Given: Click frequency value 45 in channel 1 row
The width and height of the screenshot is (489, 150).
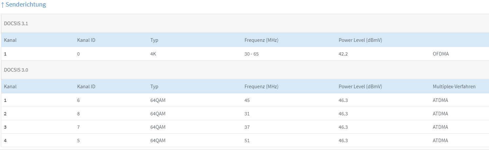Looking at the screenshot, I should (247, 100).
